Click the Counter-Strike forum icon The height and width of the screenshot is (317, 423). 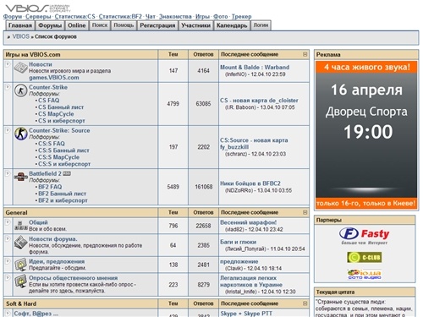(x=20, y=90)
